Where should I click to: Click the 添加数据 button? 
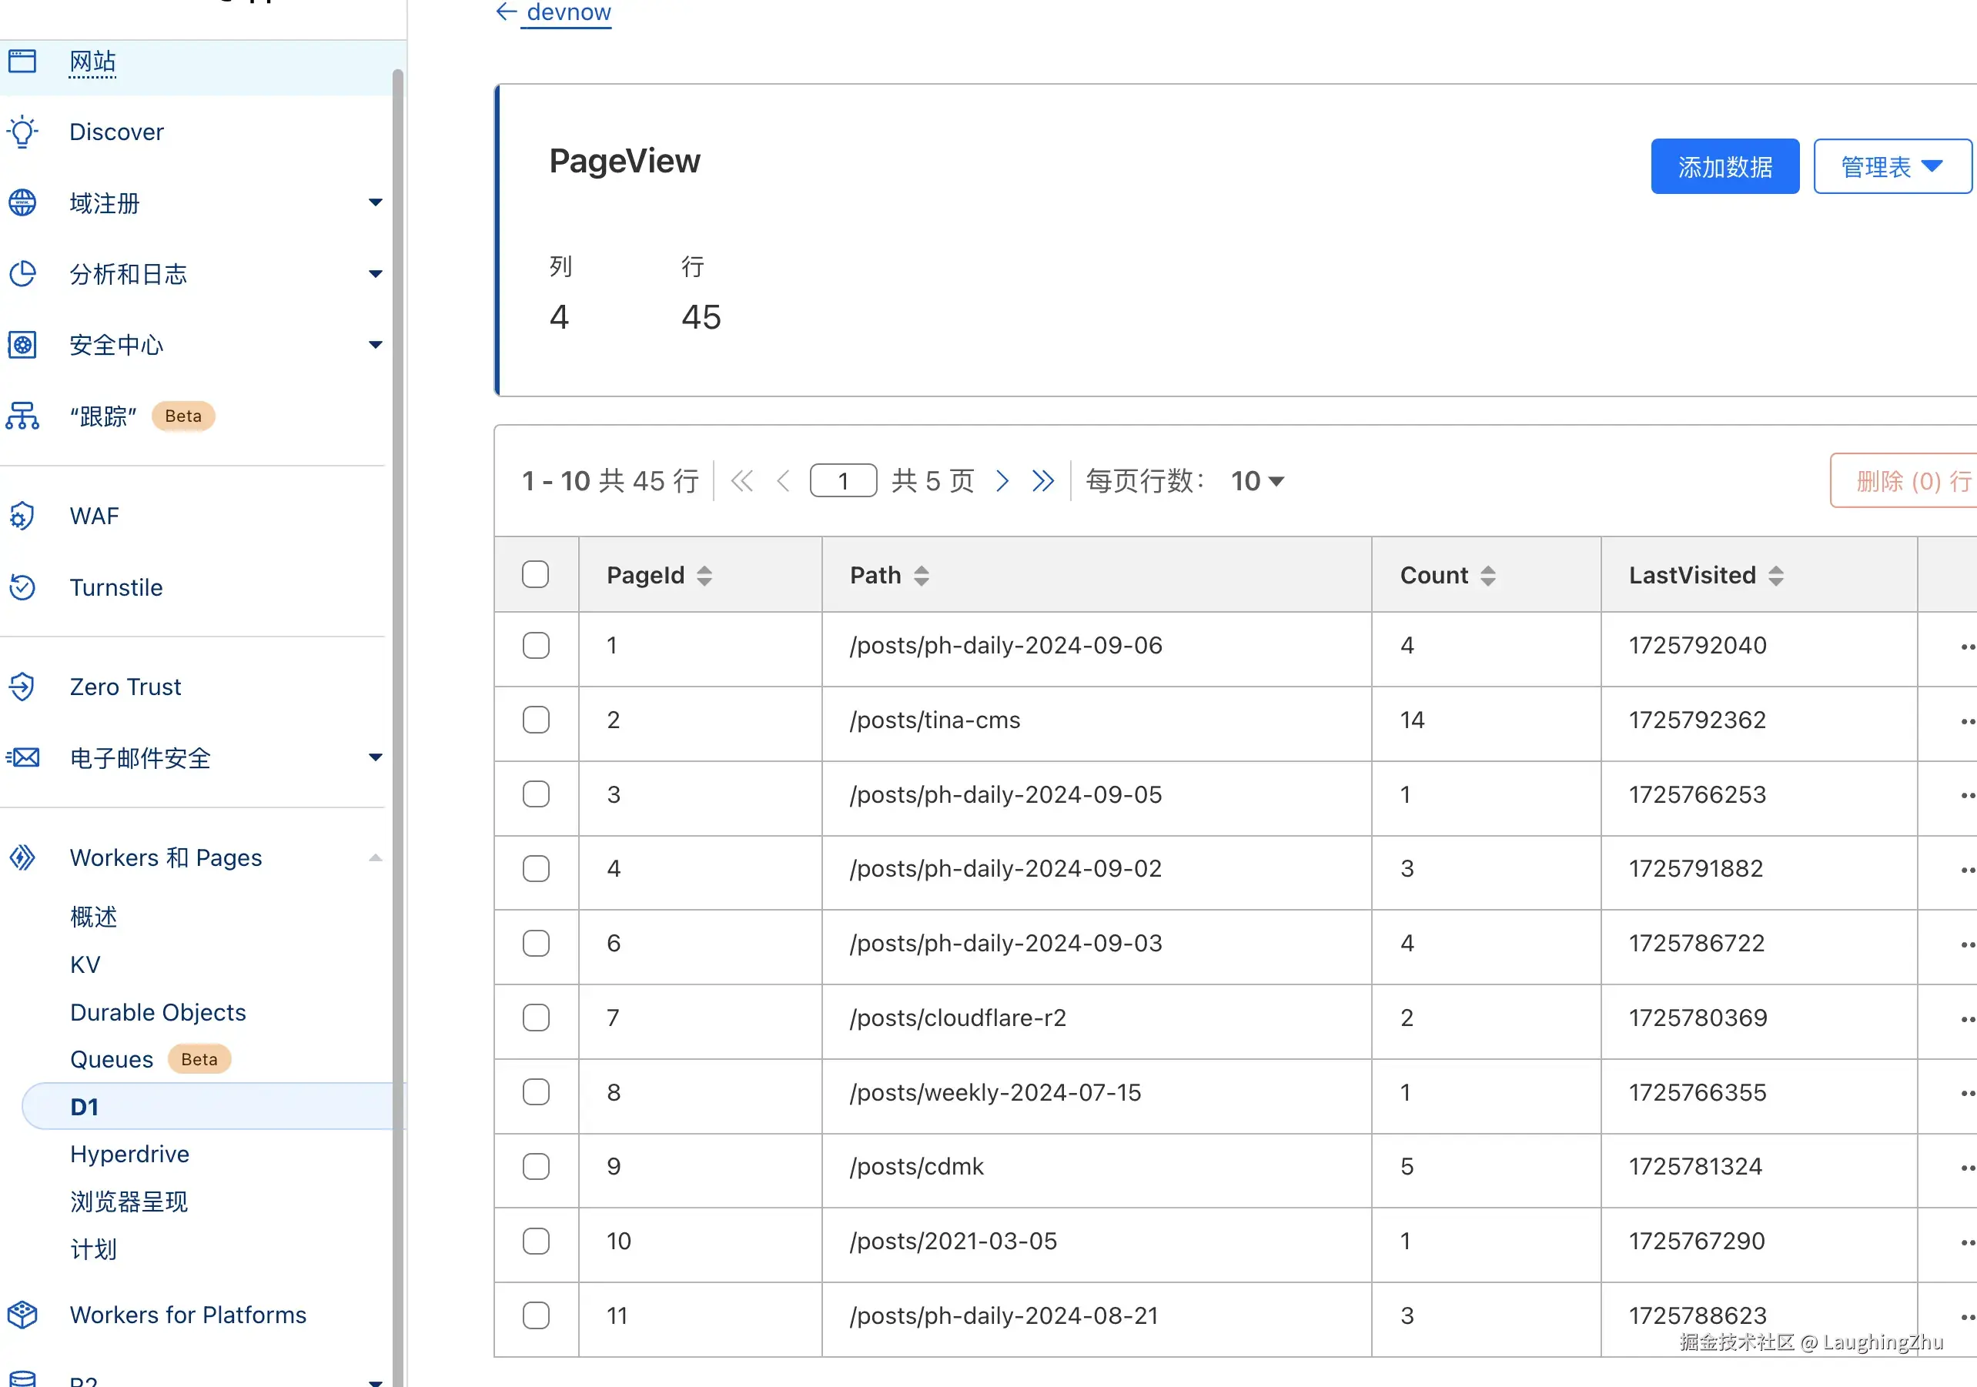click(x=1724, y=166)
